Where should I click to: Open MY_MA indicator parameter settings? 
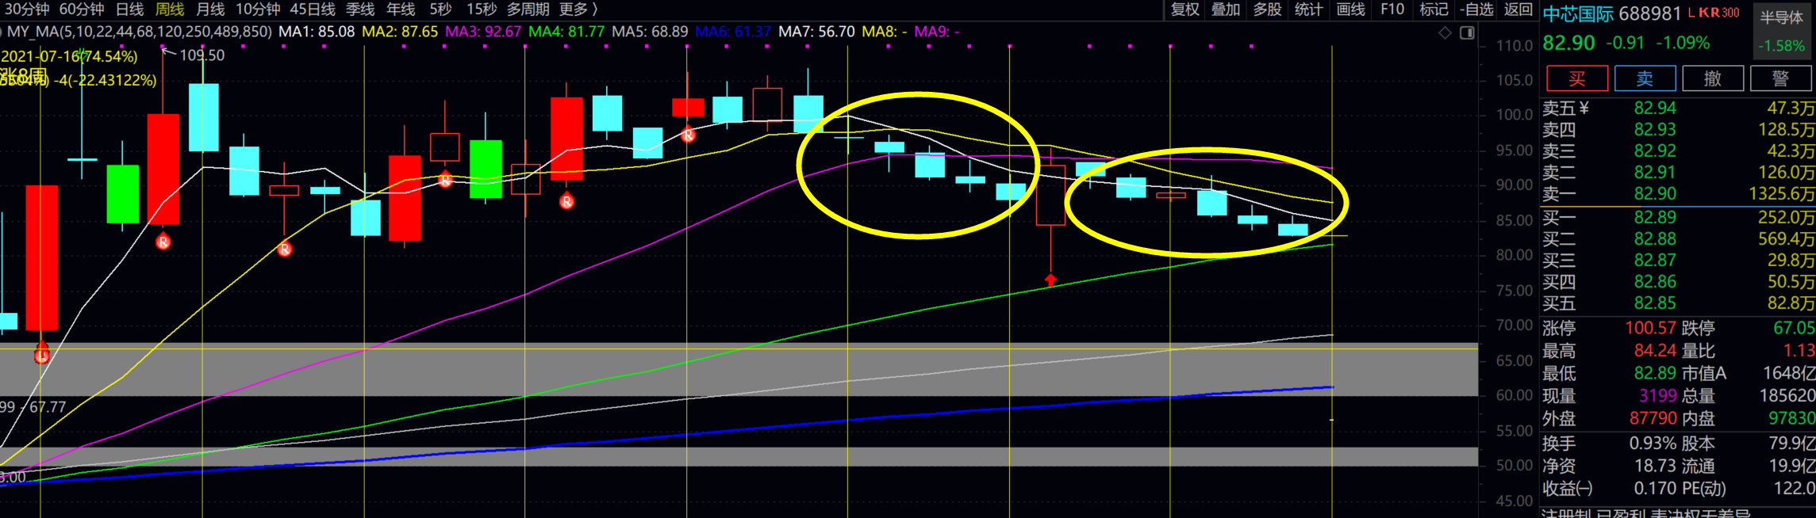139,32
